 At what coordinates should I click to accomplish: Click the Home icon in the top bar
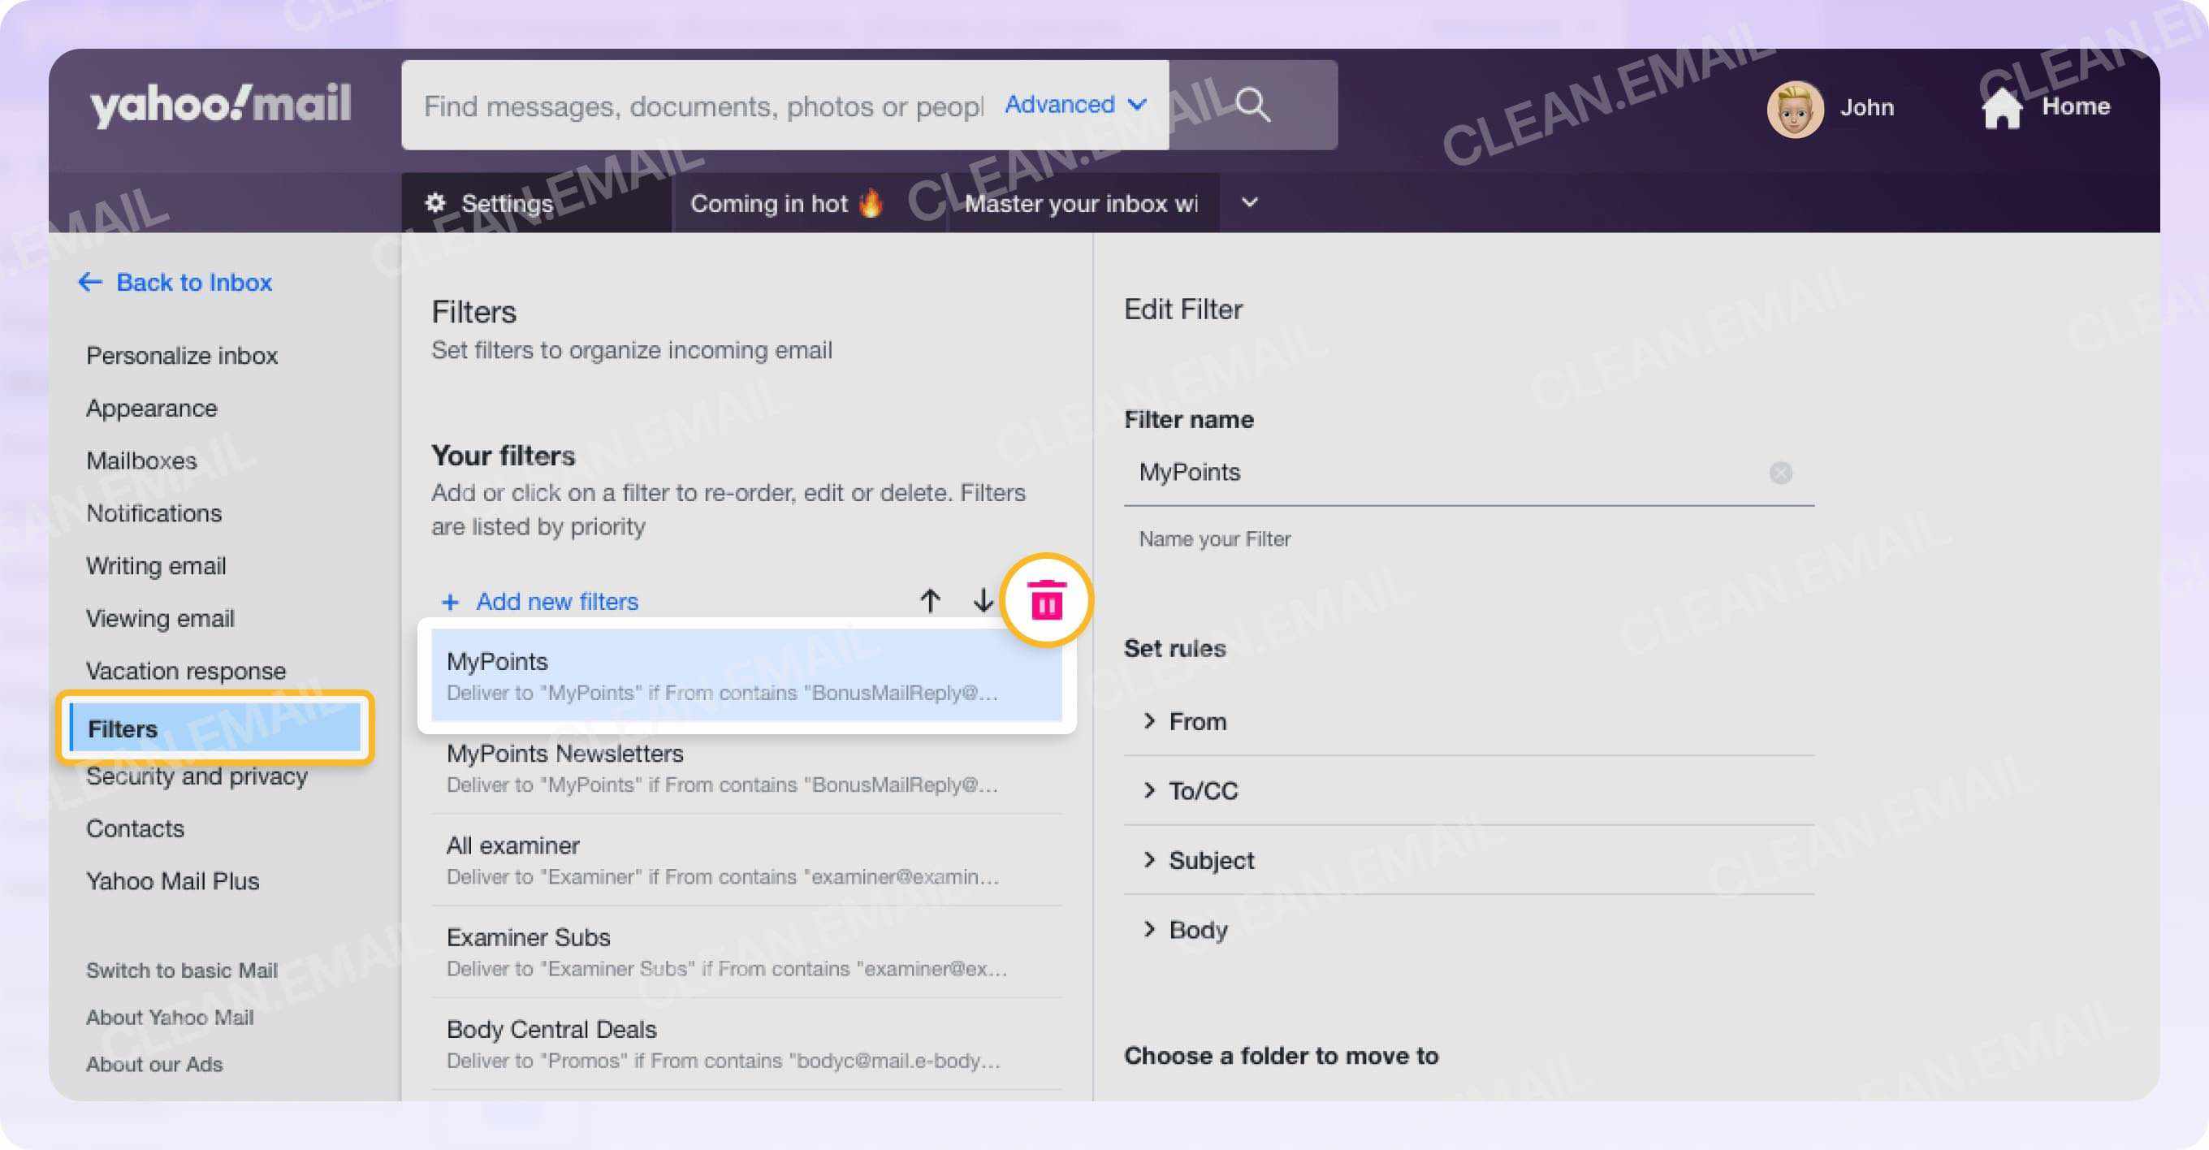click(2004, 106)
